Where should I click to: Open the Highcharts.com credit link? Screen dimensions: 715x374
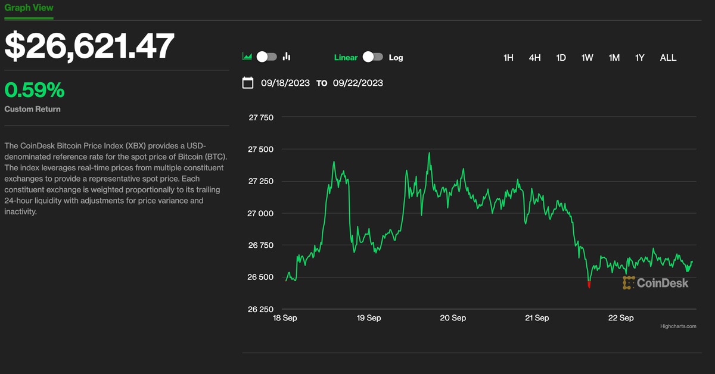678,326
